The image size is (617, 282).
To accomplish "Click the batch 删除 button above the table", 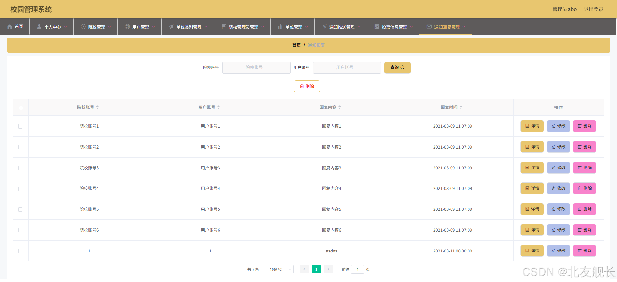I will (x=307, y=86).
